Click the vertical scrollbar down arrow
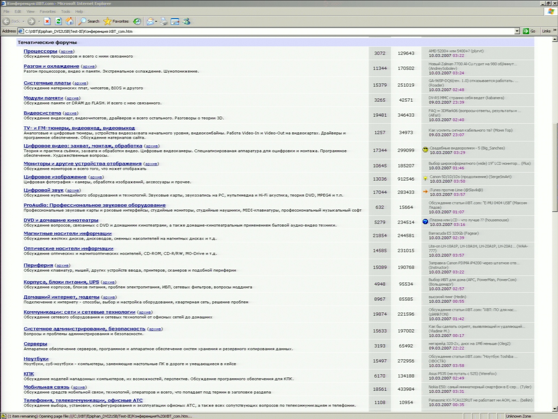 pyautogui.click(x=555, y=409)
